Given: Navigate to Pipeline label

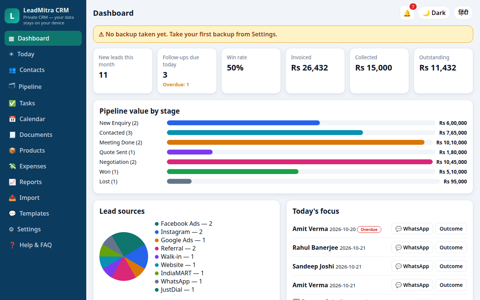Looking at the screenshot, I should click(30, 87).
